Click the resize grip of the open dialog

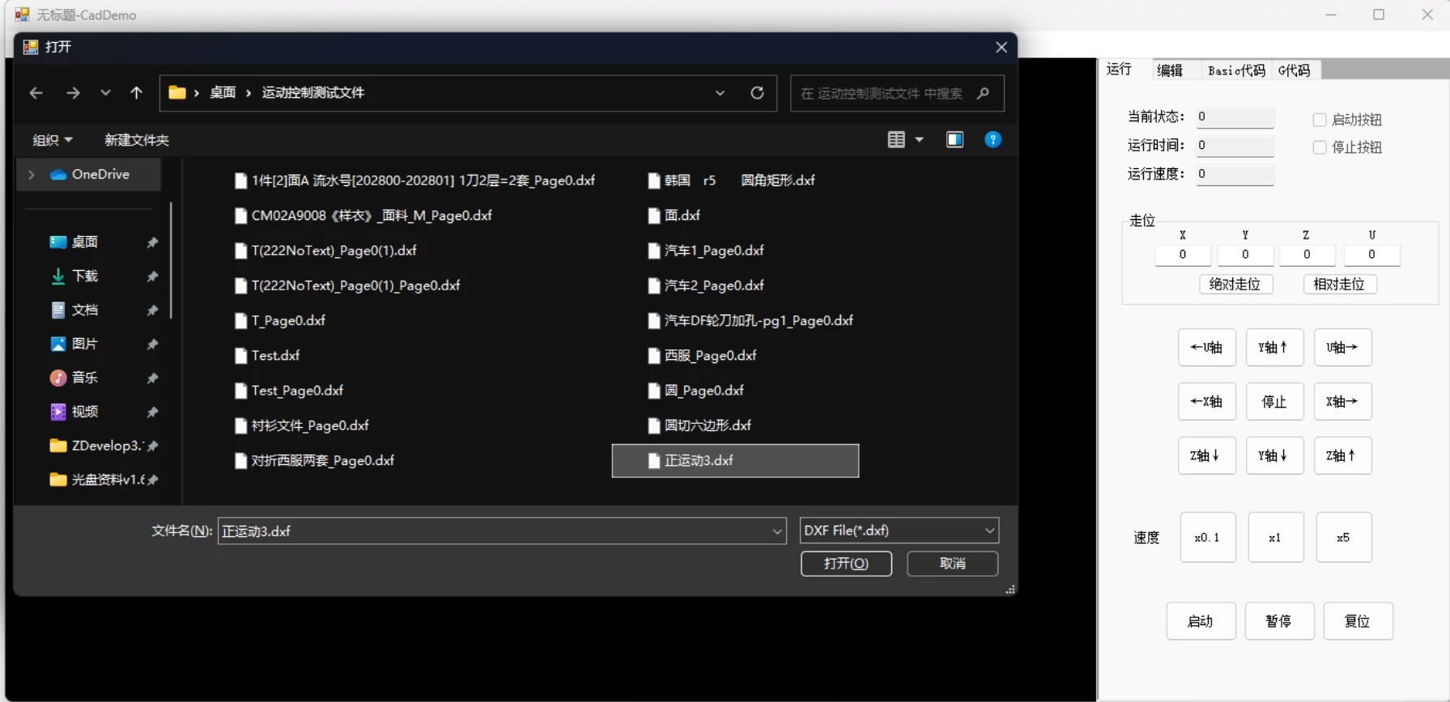[1010, 590]
